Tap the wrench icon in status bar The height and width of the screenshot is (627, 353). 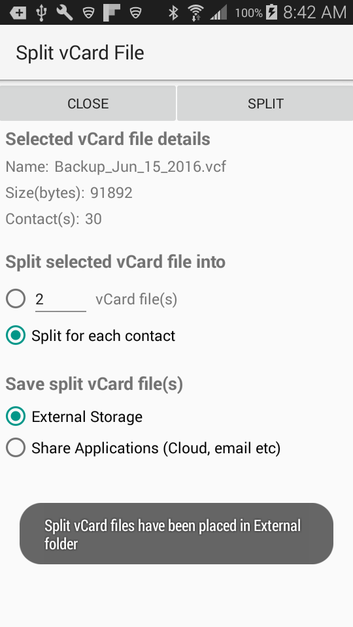[65, 13]
